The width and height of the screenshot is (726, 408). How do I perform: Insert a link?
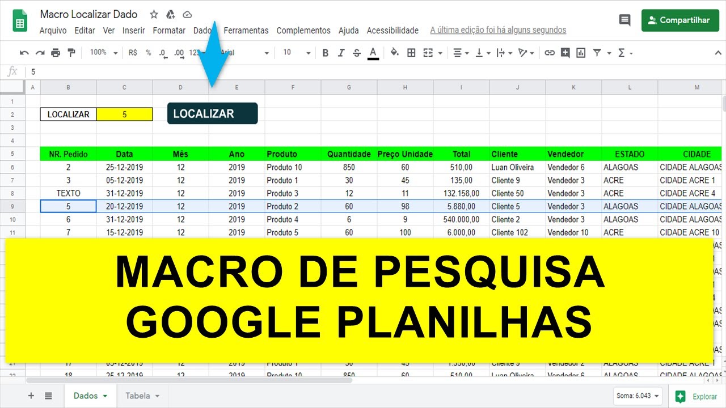(x=549, y=53)
